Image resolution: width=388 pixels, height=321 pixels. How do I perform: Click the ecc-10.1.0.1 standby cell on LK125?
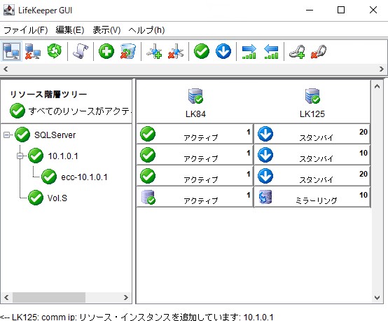pyautogui.click(x=312, y=176)
